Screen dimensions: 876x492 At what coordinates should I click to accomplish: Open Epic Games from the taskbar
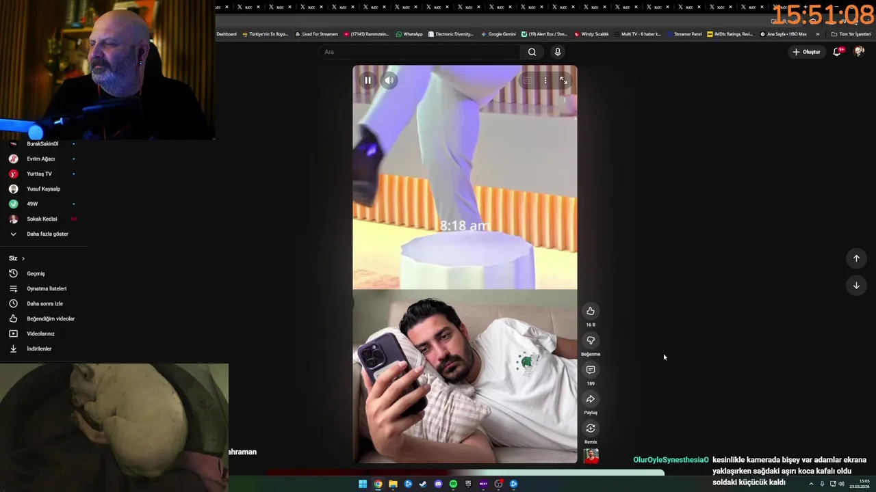[468, 484]
